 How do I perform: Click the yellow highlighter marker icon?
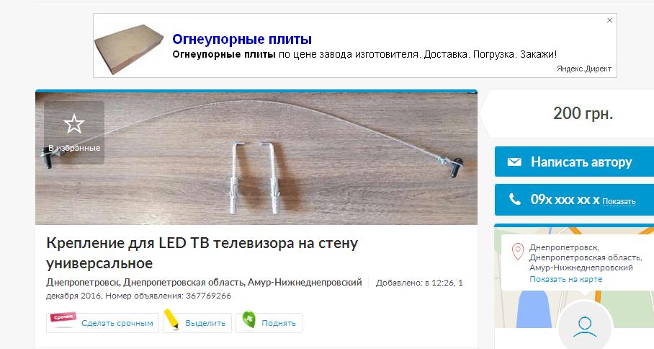171,319
